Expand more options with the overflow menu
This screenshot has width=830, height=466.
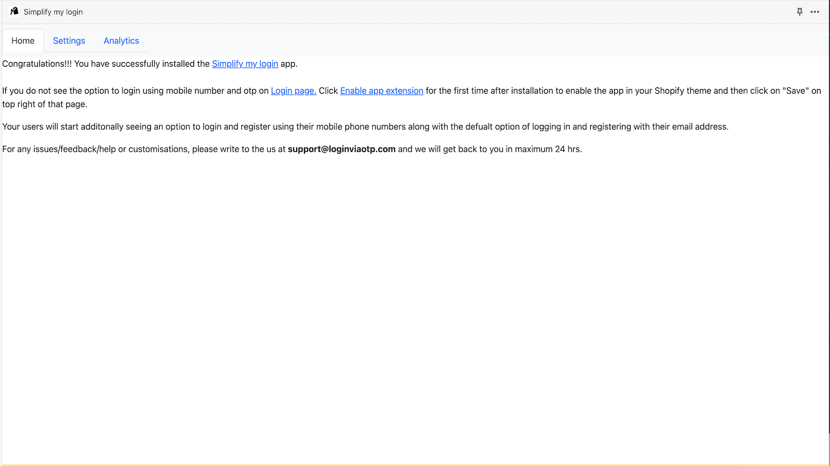[x=814, y=11]
